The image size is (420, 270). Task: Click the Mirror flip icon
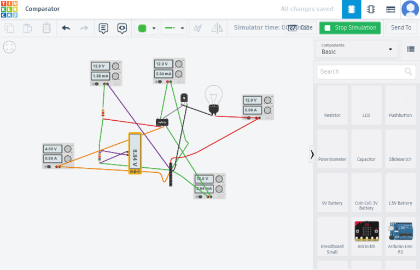tap(217, 28)
